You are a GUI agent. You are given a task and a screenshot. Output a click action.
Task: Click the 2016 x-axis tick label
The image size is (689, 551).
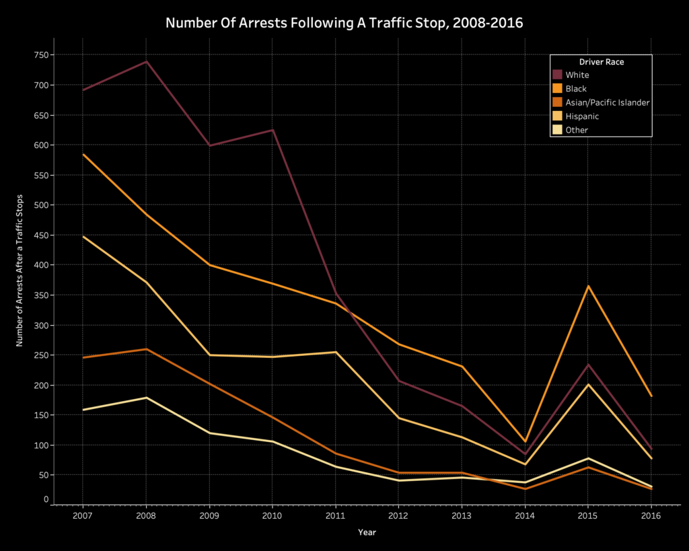(x=651, y=515)
